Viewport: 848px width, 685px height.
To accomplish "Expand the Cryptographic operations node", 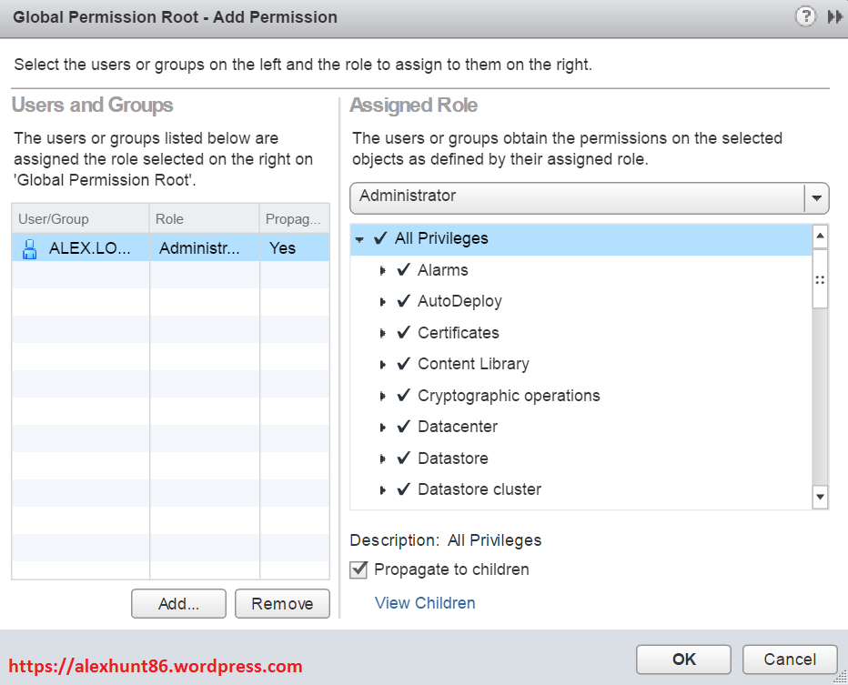I will [383, 396].
